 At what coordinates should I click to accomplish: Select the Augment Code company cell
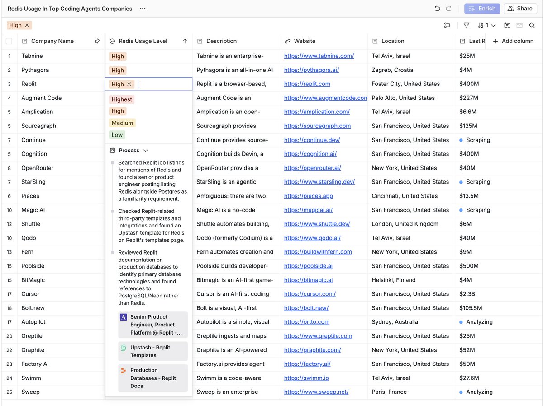pos(61,98)
